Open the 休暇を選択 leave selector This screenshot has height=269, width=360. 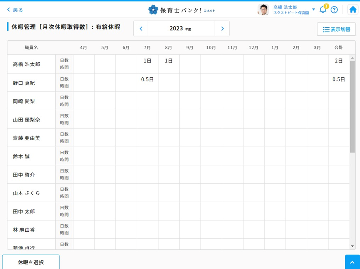click(x=31, y=262)
